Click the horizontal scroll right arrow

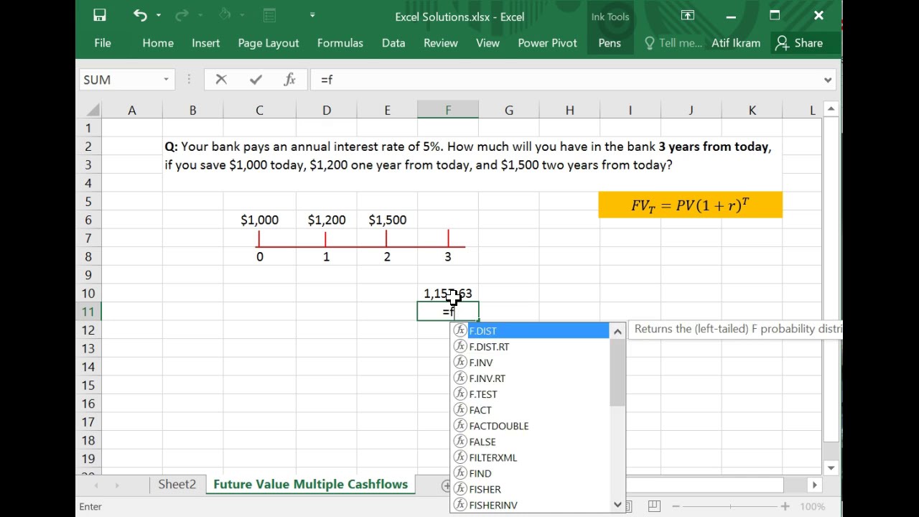click(x=814, y=485)
